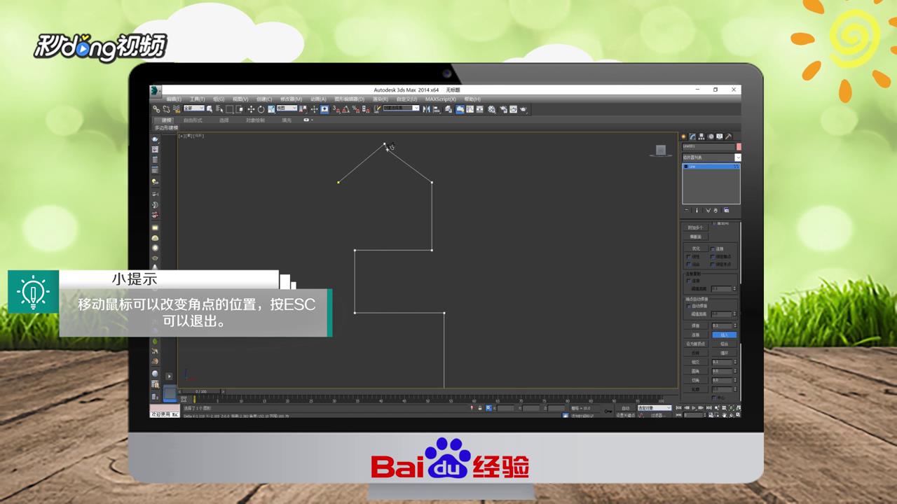This screenshot has width=897, height=504.
Task: Click the 优化 button
Action: point(695,248)
